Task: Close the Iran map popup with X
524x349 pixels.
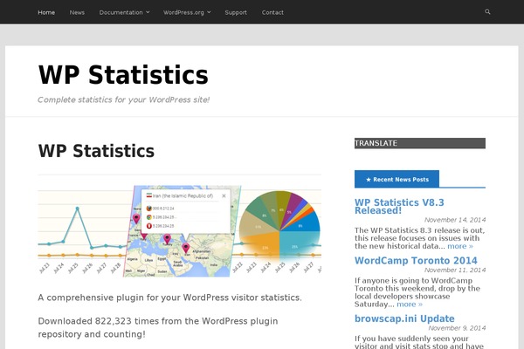Action: click(224, 196)
